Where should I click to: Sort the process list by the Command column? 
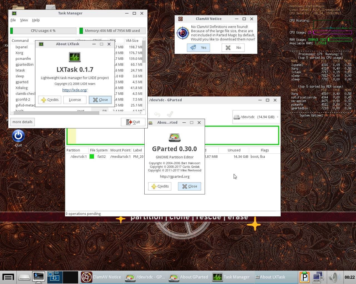(20, 41)
